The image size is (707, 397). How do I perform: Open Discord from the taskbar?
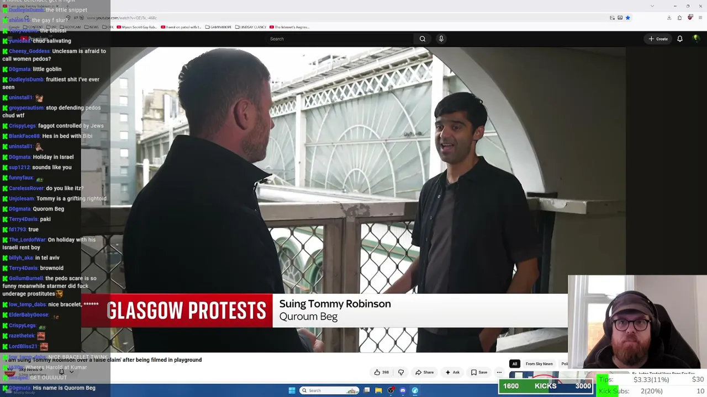coord(403,390)
